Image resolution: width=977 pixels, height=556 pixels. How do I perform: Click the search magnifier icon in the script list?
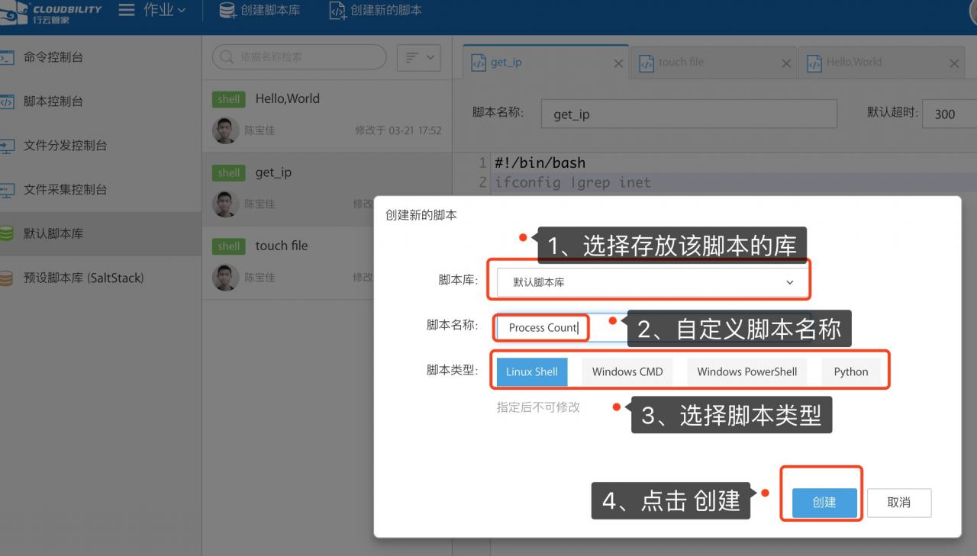point(227,56)
